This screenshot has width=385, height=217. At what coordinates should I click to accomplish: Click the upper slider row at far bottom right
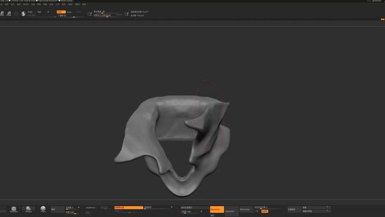316,207
